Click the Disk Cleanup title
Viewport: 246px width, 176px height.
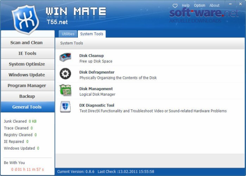click(x=92, y=56)
